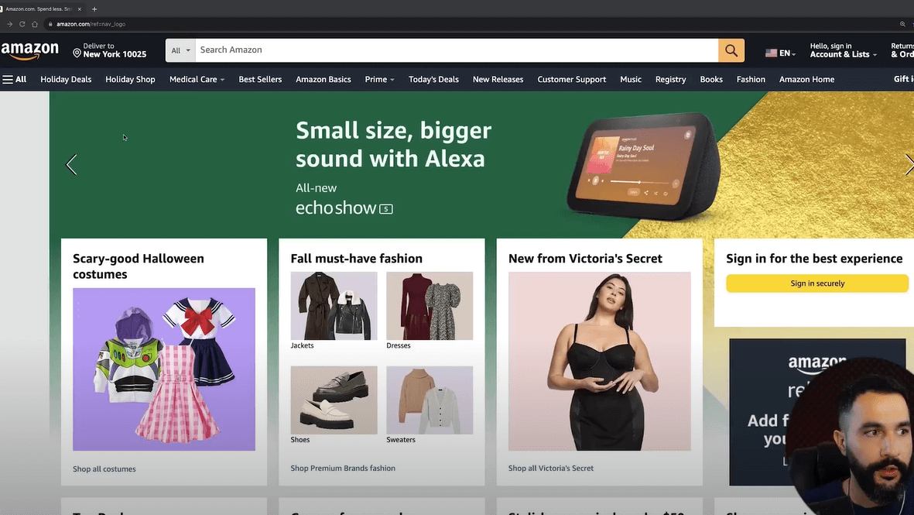Open the Sweaters fashion thumbnail

pos(430,400)
